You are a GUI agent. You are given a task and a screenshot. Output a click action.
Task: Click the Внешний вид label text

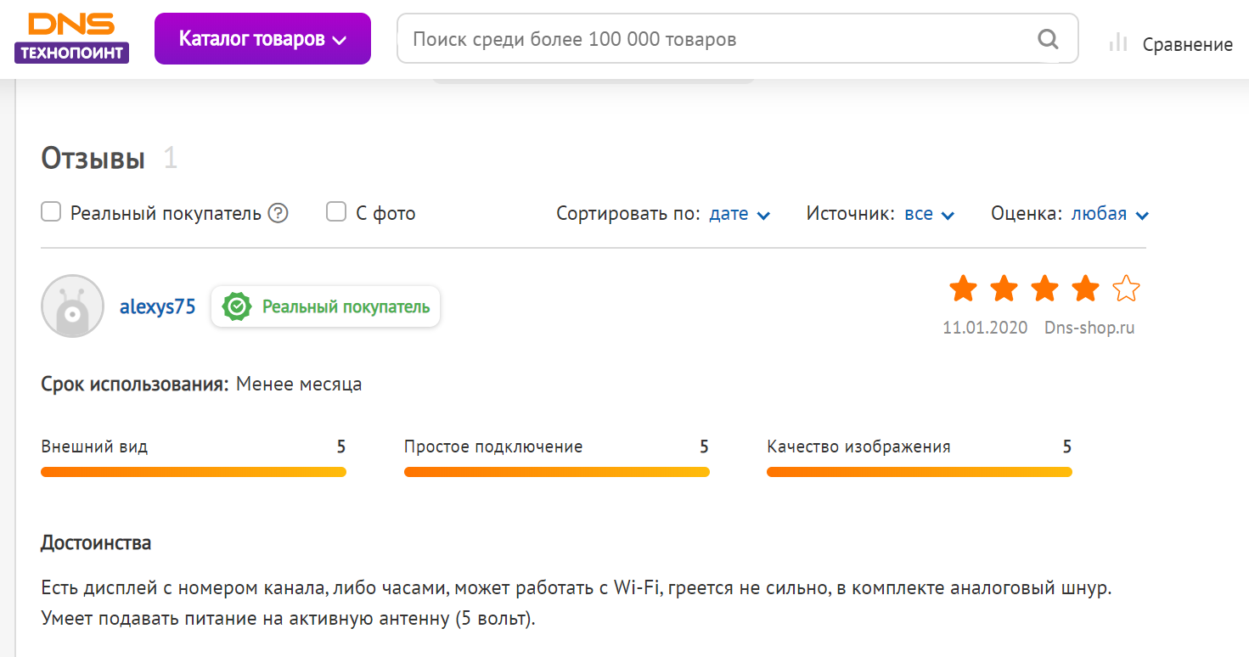pyautogui.click(x=94, y=446)
